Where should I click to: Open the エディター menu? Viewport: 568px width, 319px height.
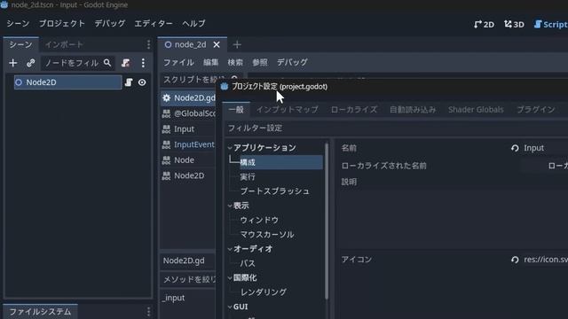tap(154, 24)
